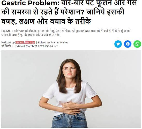Share the article on Facebook

coord(128,44)
